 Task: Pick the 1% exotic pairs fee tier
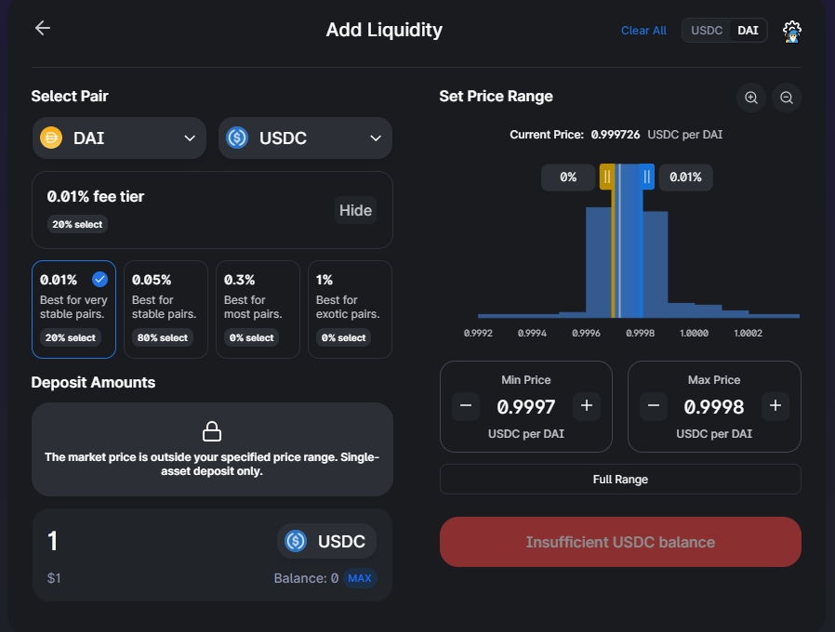pos(350,309)
